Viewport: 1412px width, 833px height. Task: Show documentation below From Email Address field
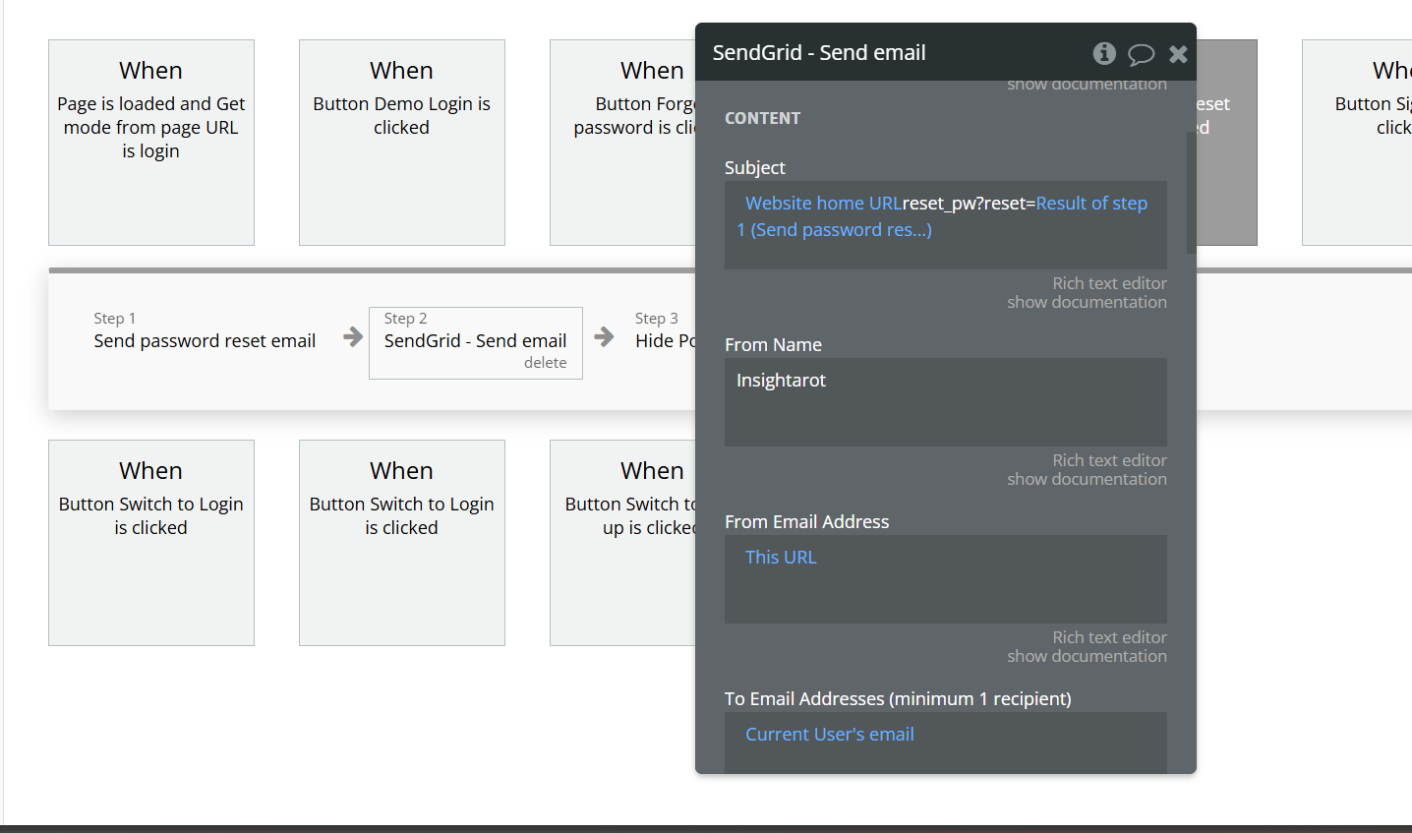[1087, 656]
